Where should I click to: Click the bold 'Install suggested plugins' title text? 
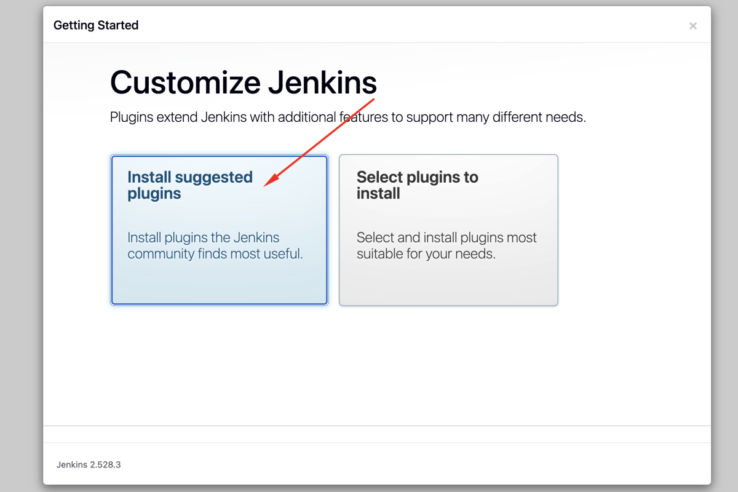coord(189,185)
